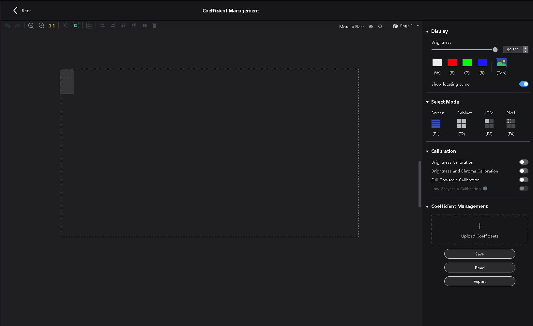
Task: Select Screen mode icon
Action: click(x=436, y=123)
